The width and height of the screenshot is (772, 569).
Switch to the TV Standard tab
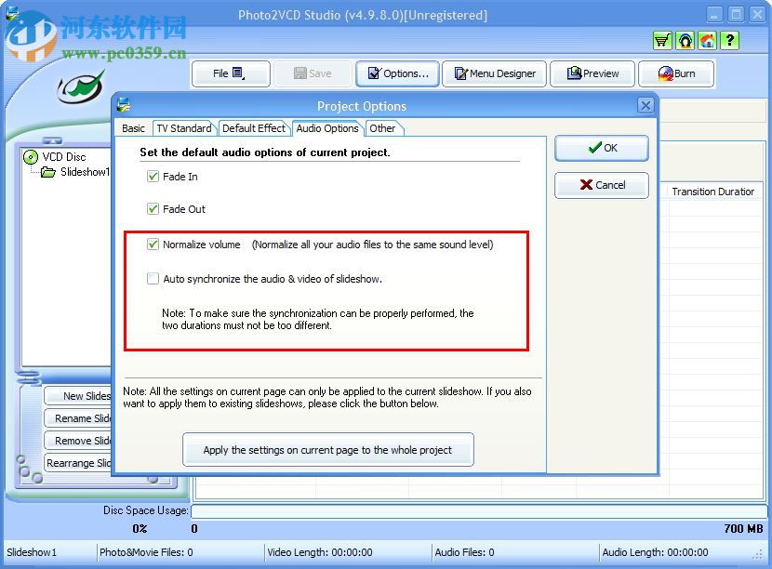pos(184,128)
